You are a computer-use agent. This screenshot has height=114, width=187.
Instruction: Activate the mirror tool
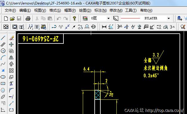click(11, 57)
